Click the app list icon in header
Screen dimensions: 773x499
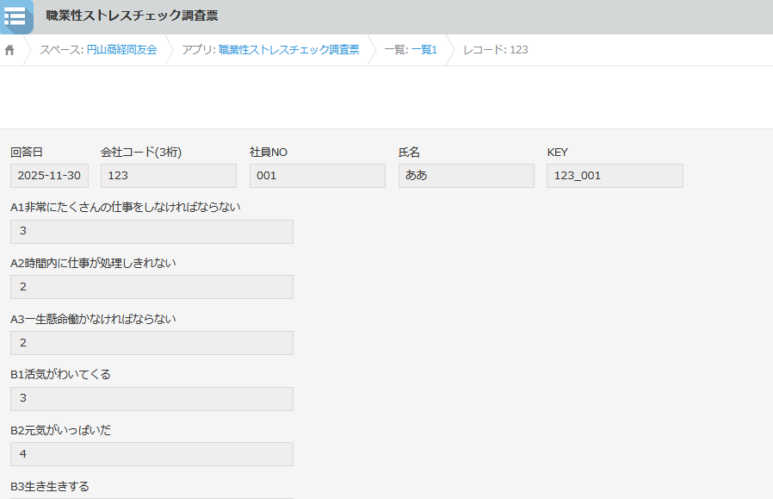pyautogui.click(x=15, y=16)
